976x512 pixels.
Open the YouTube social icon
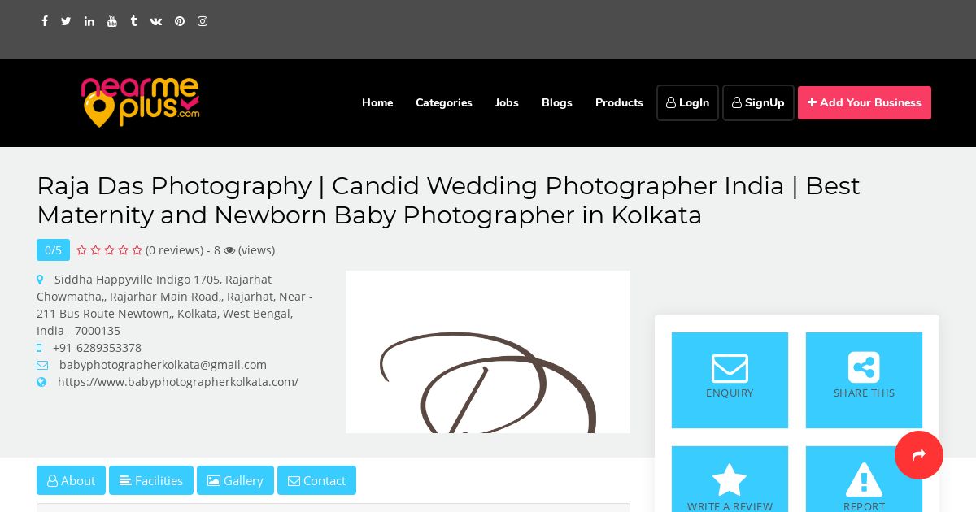[111, 21]
